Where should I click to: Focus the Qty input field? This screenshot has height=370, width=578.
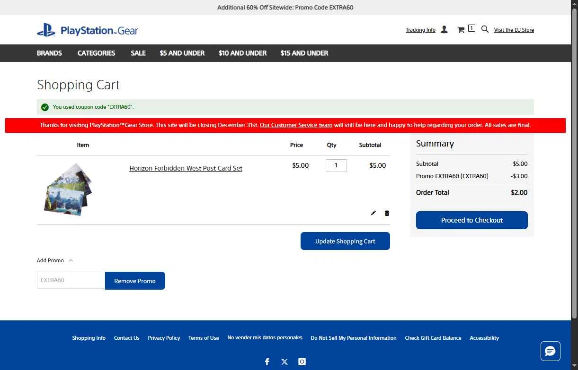[x=336, y=165]
